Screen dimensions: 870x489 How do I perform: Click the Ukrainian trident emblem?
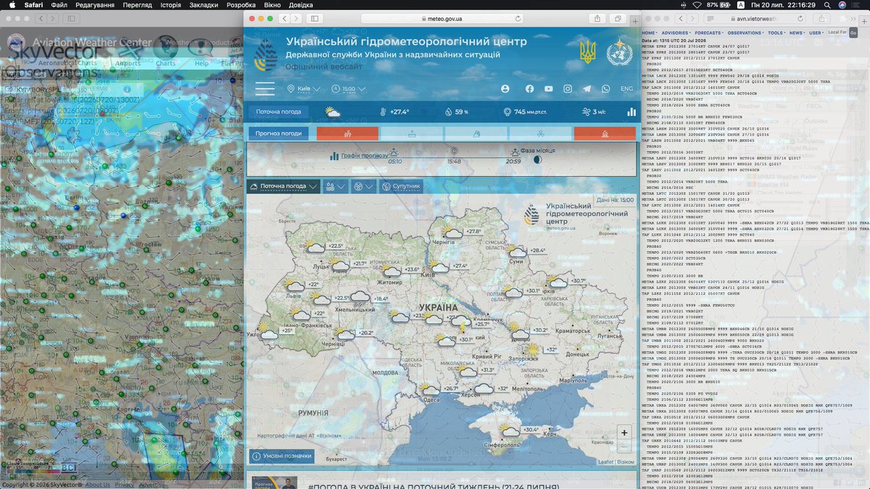587,51
